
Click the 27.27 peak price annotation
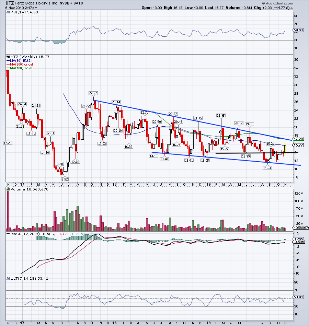(x=93, y=93)
